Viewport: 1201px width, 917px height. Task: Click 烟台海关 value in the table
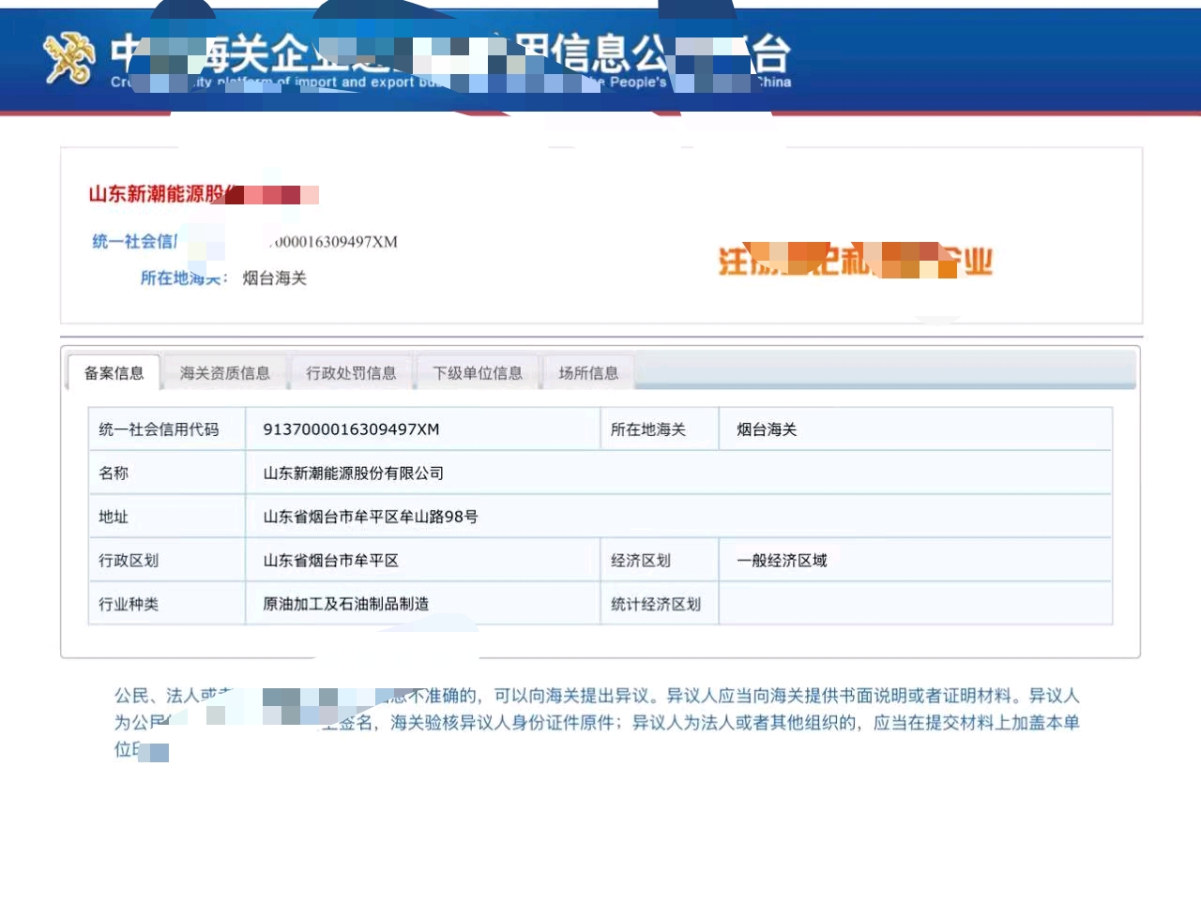[x=767, y=429]
